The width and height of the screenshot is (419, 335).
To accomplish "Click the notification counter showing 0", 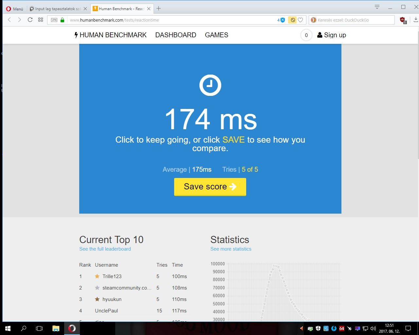I will click(306, 35).
